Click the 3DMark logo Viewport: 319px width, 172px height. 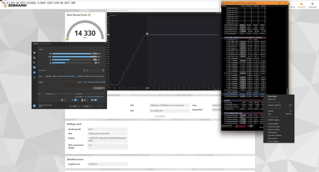pyautogui.click(x=14, y=6)
